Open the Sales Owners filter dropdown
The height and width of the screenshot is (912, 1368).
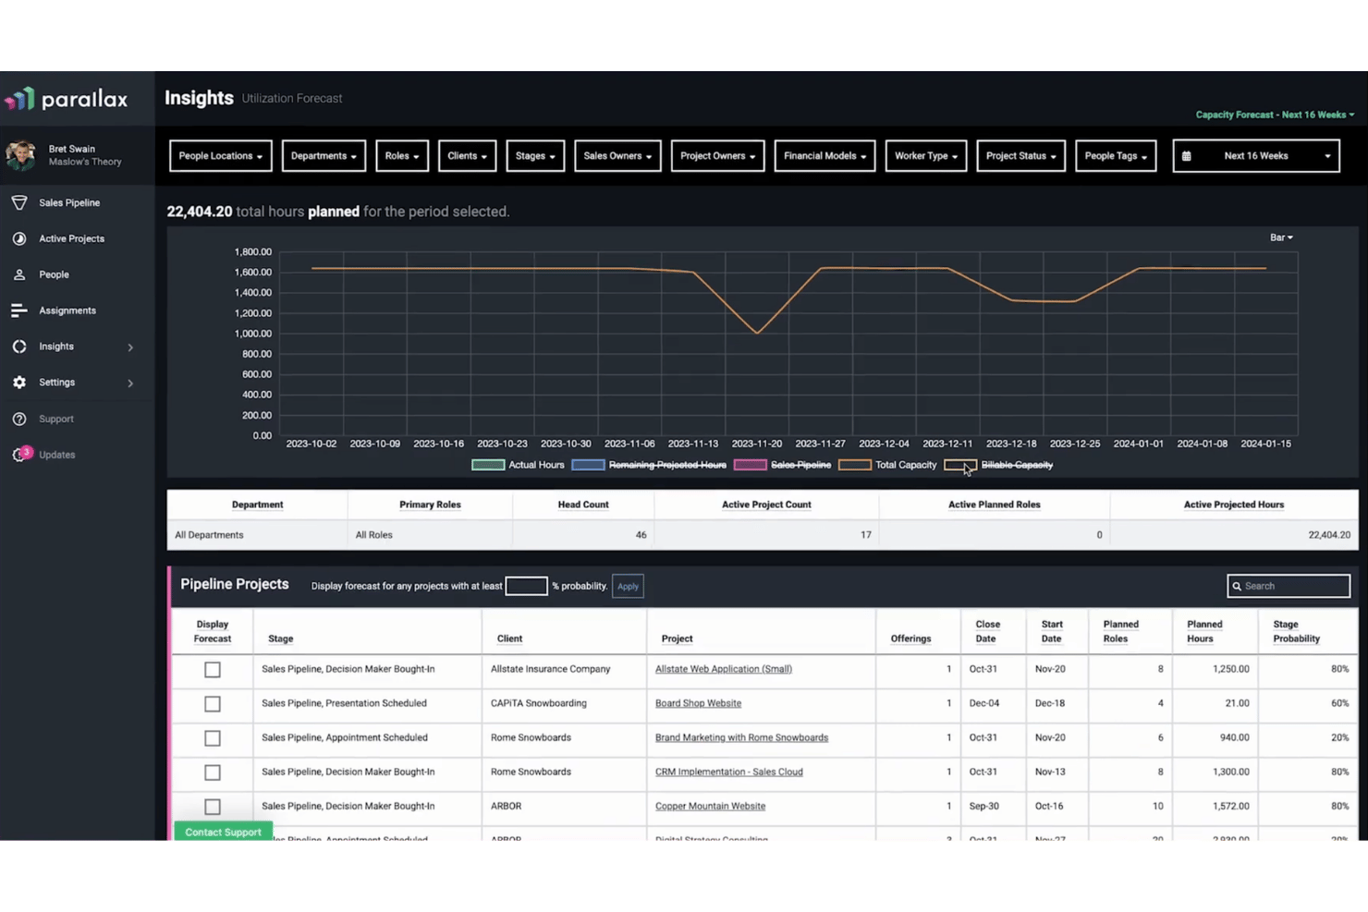pos(617,156)
